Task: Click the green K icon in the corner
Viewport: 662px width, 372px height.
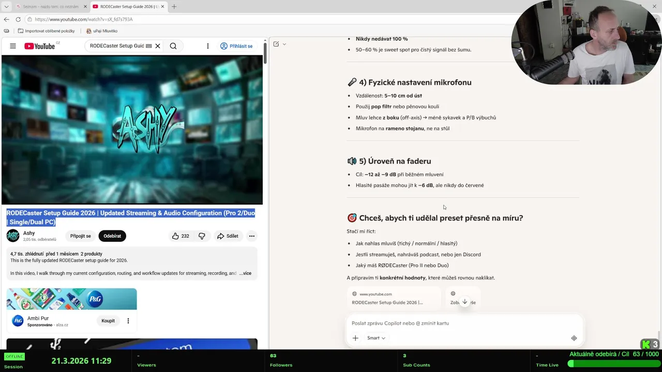Action: (646, 344)
